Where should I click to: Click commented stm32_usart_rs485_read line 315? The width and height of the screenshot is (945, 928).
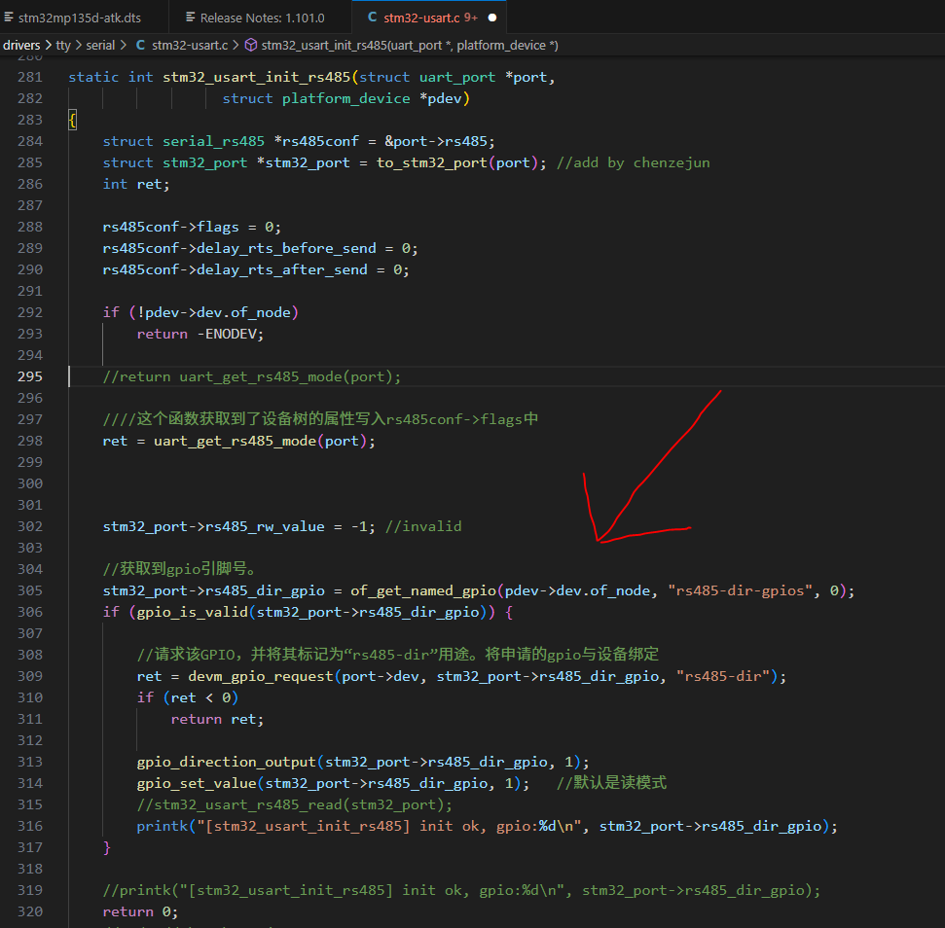[x=294, y=804]
